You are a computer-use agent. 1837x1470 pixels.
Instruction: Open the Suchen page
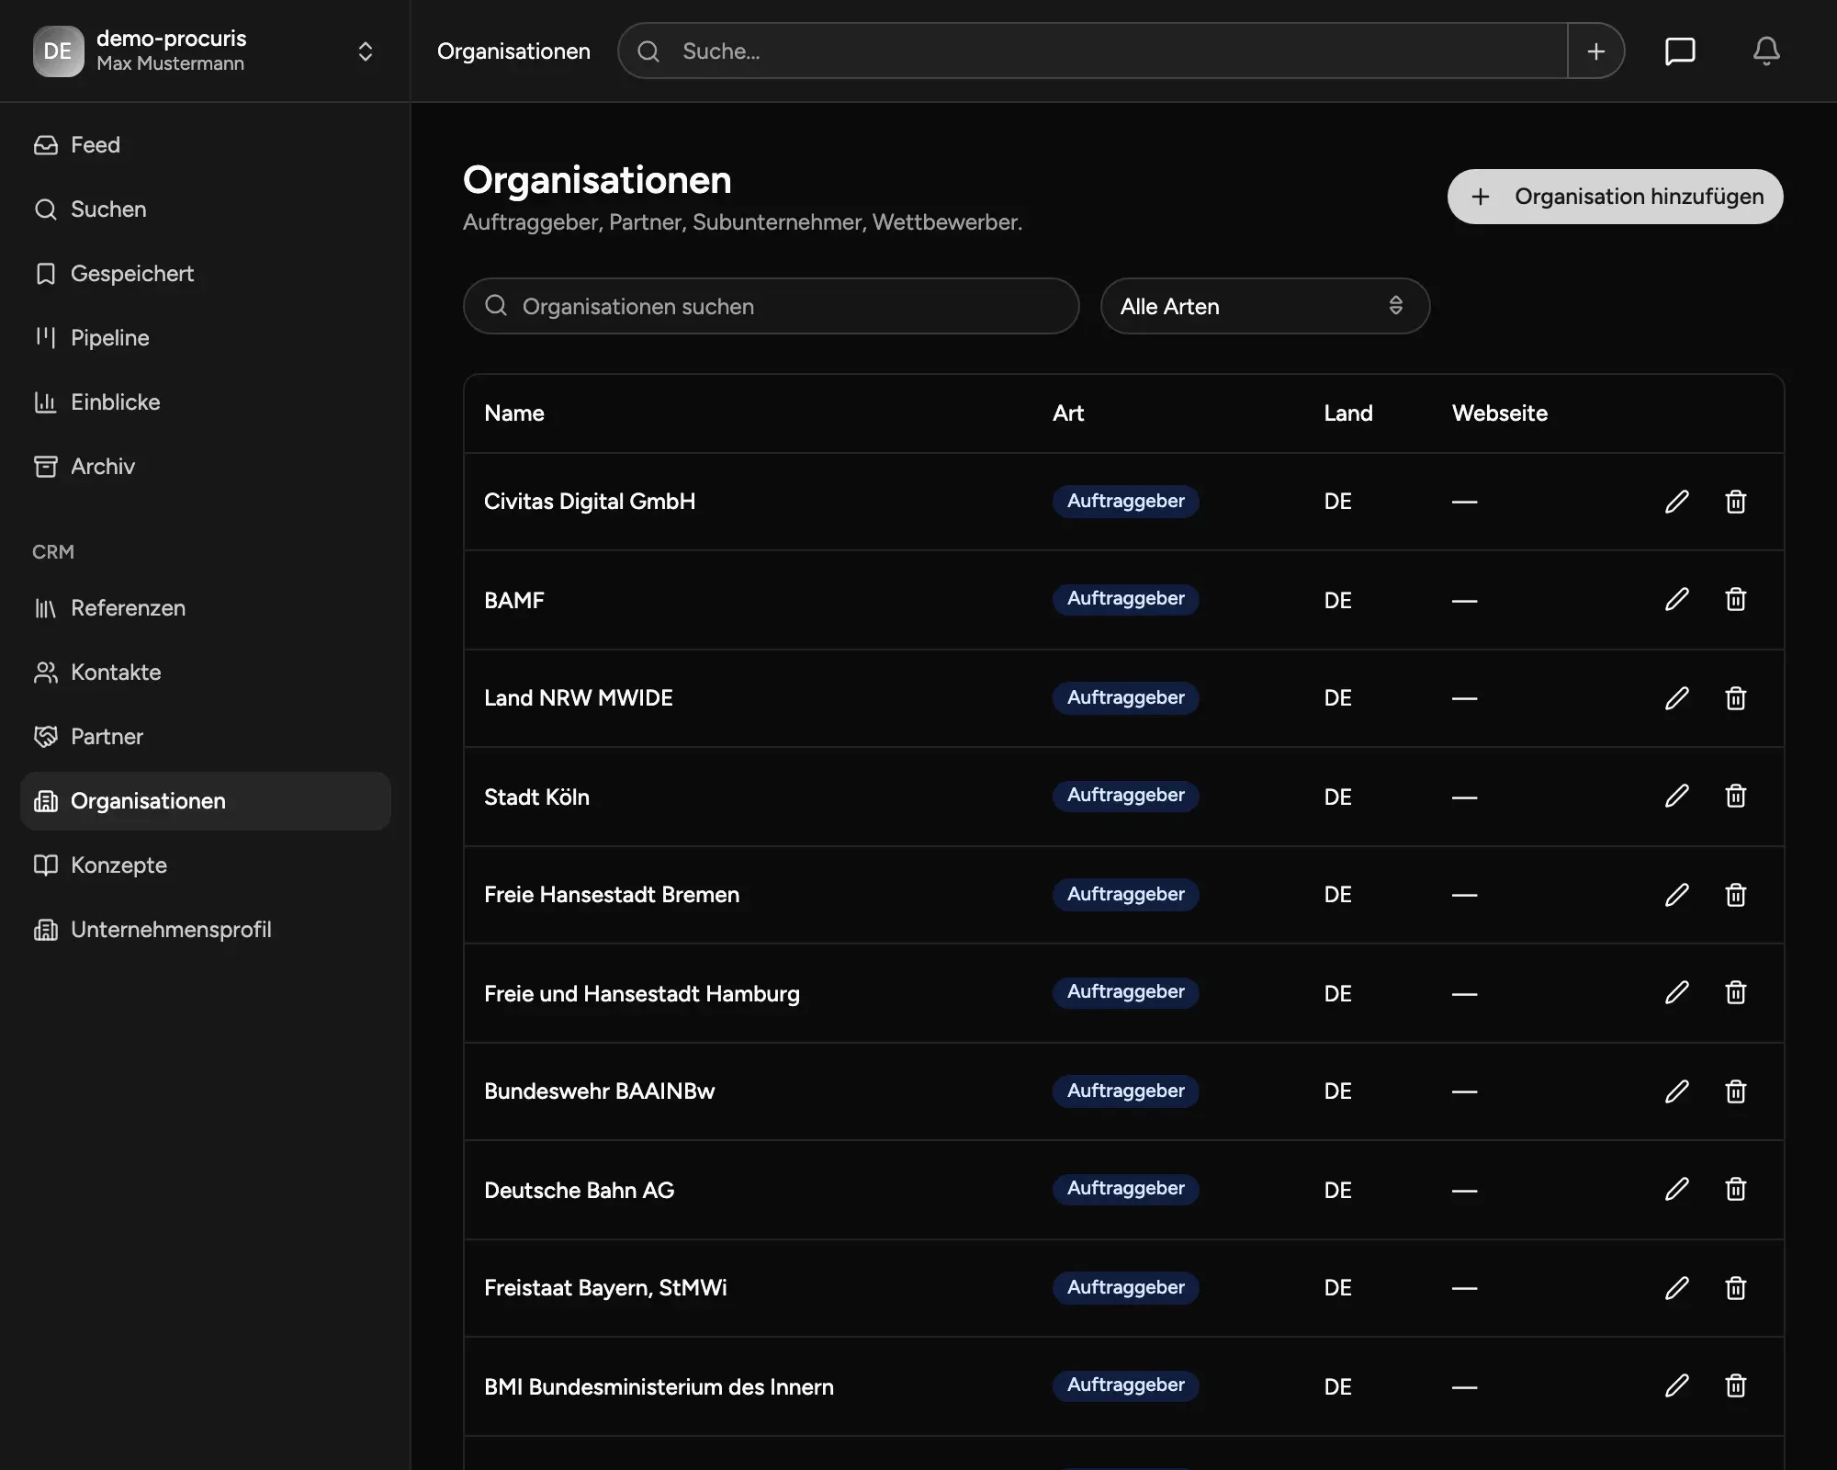point(205,209)
